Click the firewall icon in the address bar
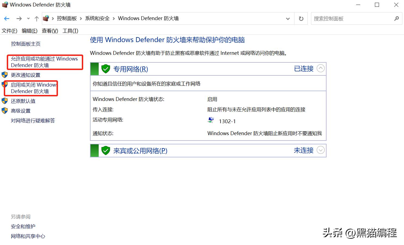Screen dimensions: 404x245 (x=46, y=18)
